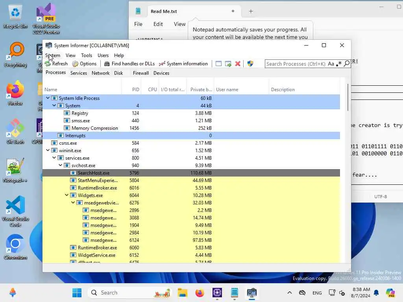Collapse the Widgets.exe node
Image resolution: width=403 pixels, height=302 pixels.
coord(67,195)
